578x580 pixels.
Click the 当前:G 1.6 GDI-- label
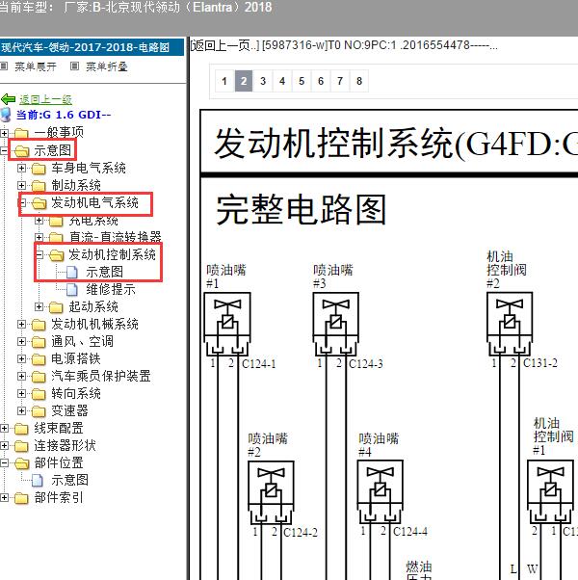coord(64,115)
